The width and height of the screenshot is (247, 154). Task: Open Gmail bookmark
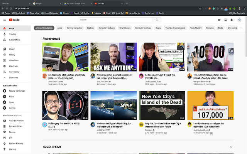[x=107, y=13]
